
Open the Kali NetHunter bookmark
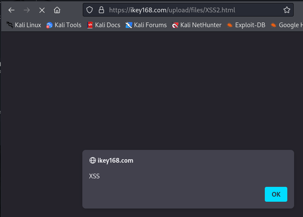click(x=196, y=25)
